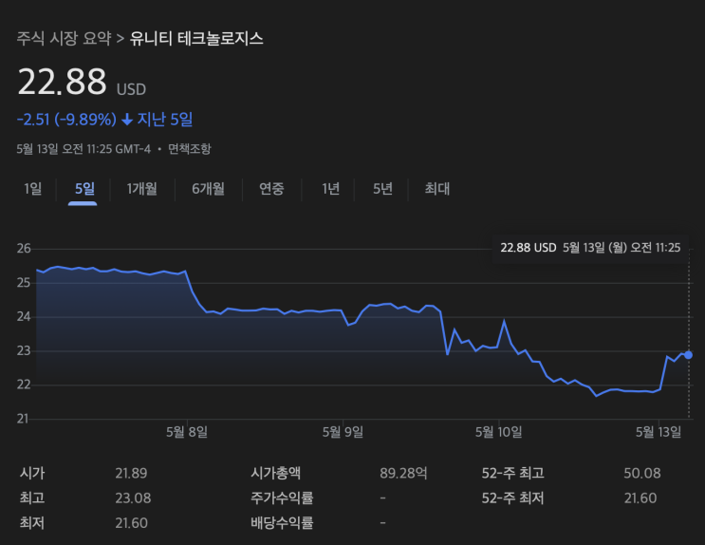Click the chart tooltip showing 22.88 USD

590,248
